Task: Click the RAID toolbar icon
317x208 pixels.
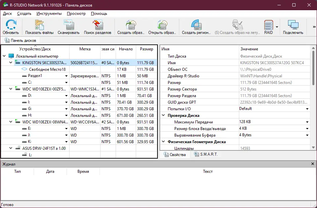Action: click(269, 25)
